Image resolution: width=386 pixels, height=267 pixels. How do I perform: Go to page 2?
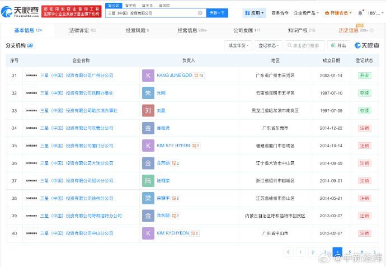pos(313,252)
